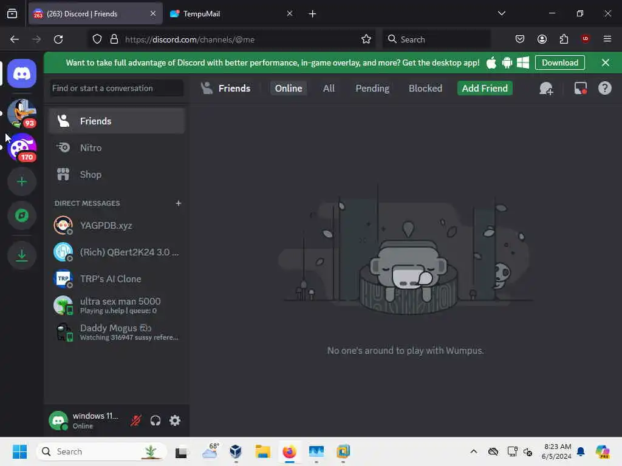Open the 8:23 AM clock and date
The image size is (622, 466).
(556, 451)
